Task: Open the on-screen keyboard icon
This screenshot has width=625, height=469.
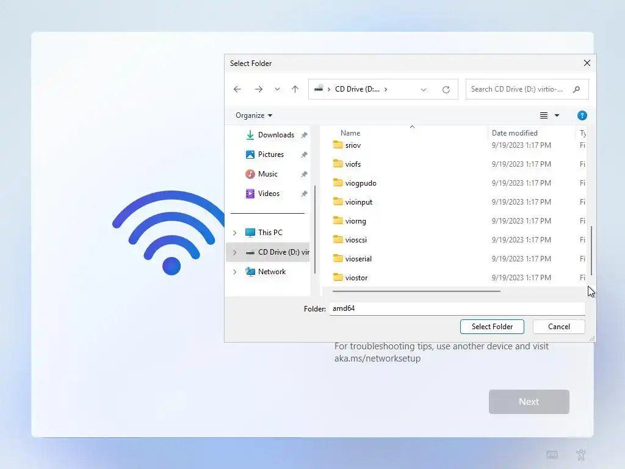Action: tap(552, 454)
